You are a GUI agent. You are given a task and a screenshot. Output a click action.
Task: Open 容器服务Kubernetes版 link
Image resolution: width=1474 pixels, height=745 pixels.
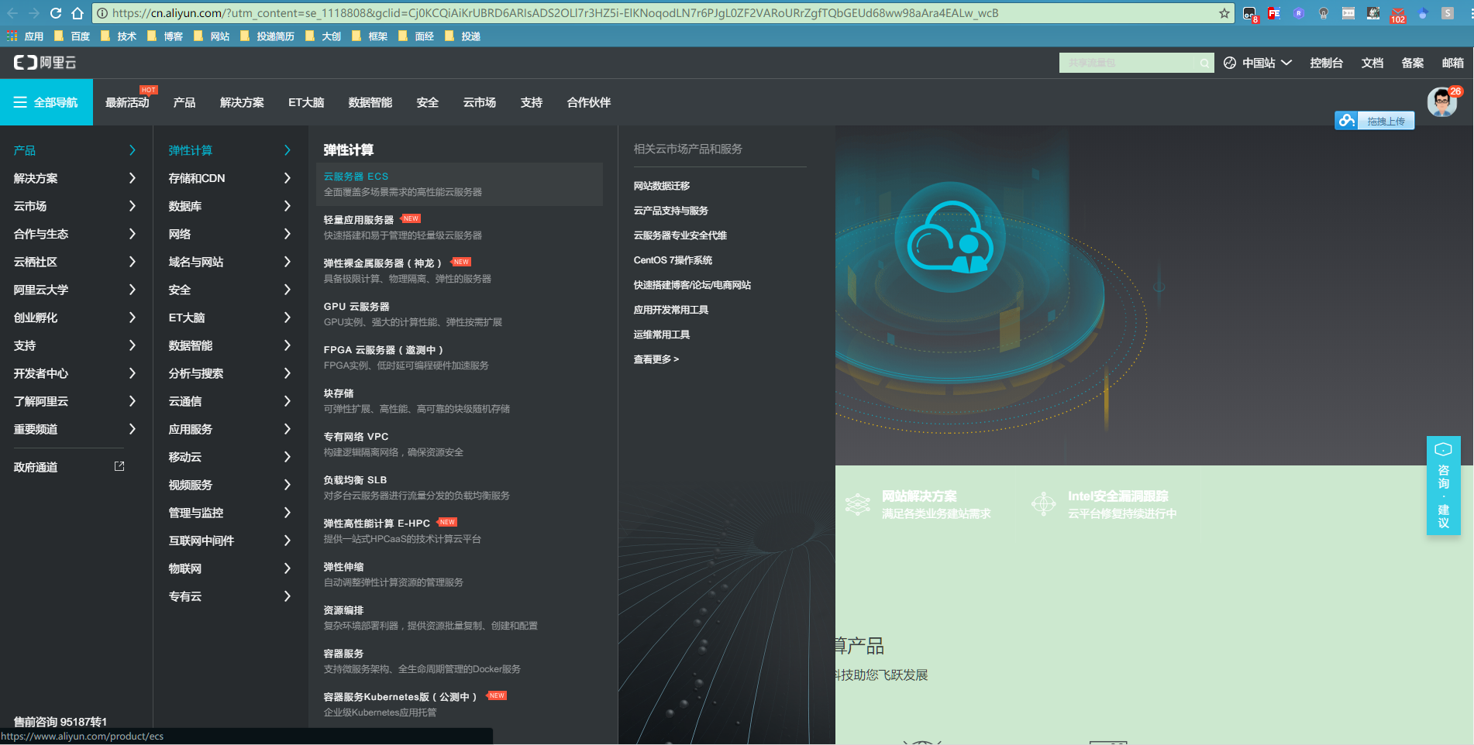tap(400, 697)
